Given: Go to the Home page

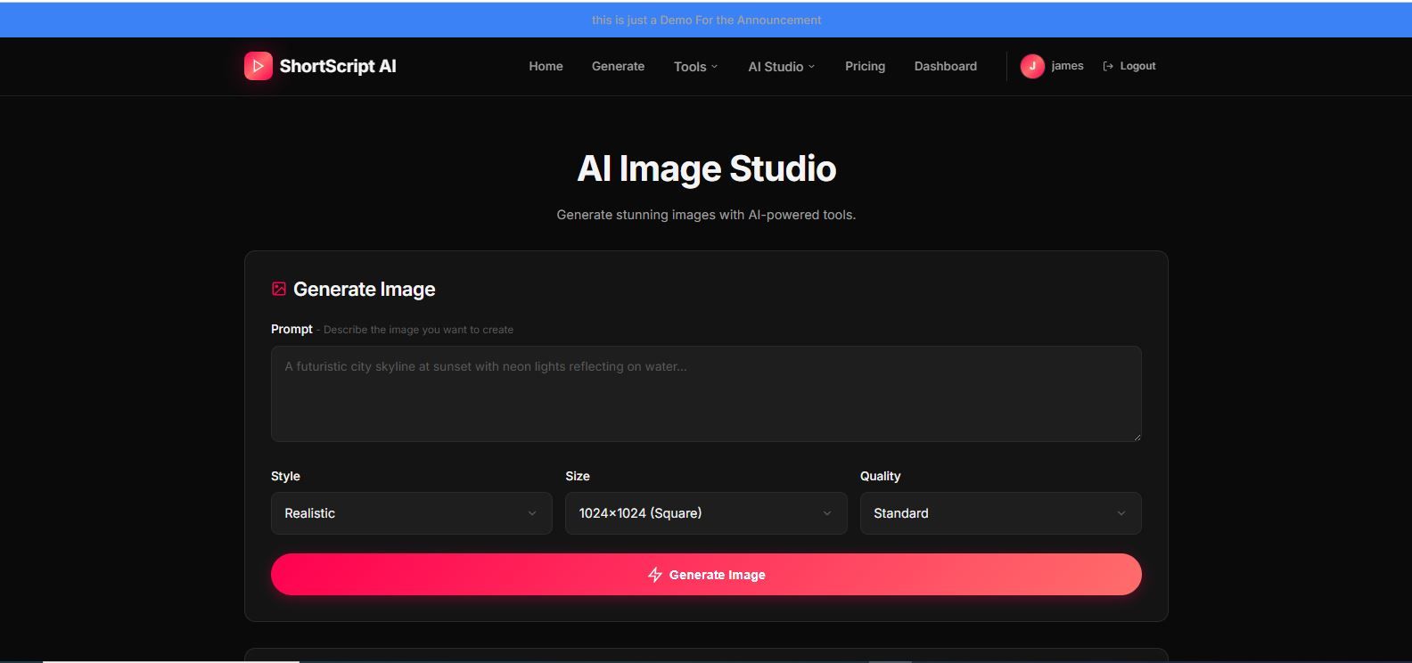Looking at the screenshot, I should tap(546, 66).
